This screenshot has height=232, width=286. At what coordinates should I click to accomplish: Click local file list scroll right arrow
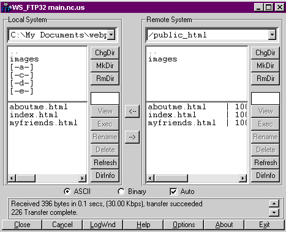(82, 178)
